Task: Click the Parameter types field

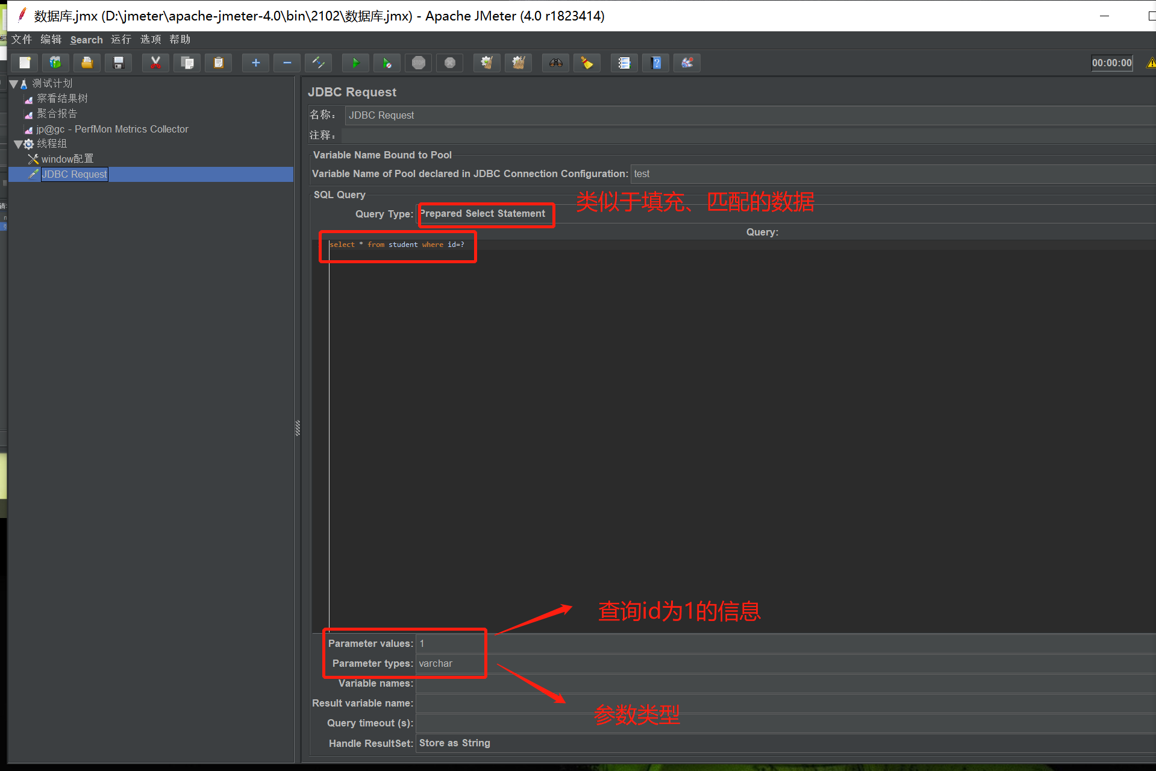Action: tap(786, 664)
